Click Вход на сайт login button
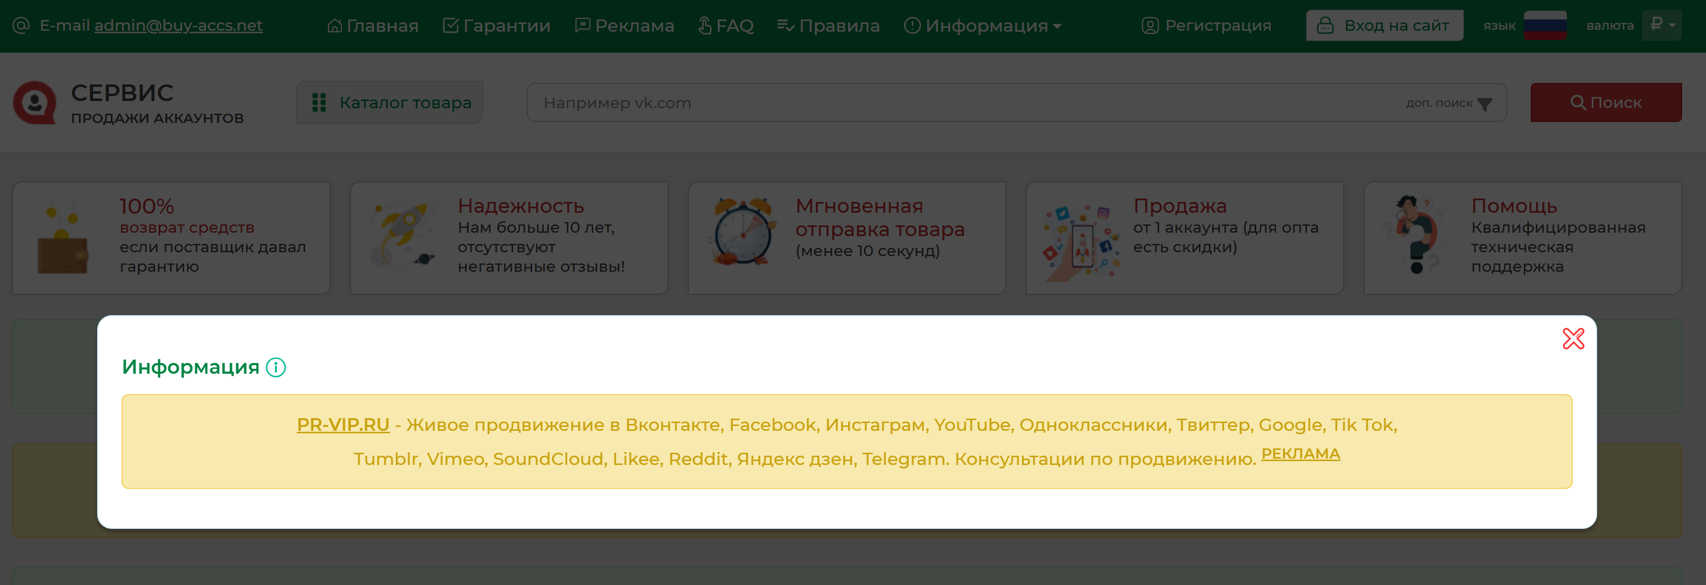The width and height of the screenshot is (1706, 585). [1384, 26]
